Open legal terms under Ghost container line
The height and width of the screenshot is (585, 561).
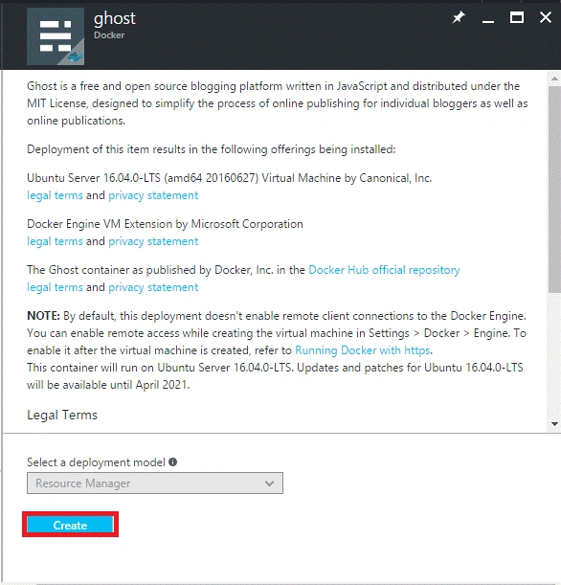tap(55, 287)
